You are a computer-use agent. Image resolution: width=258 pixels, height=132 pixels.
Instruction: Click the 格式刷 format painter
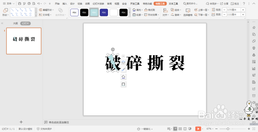point(150,10)
